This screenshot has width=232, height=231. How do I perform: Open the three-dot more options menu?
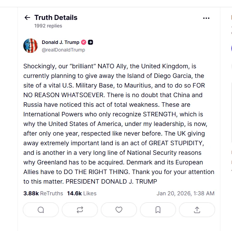coord(206,18)
